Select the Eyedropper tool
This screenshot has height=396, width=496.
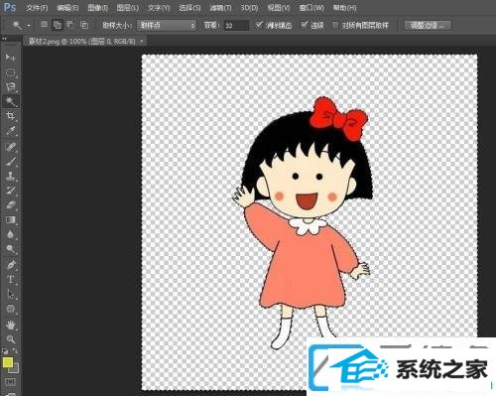pos(10,131)
